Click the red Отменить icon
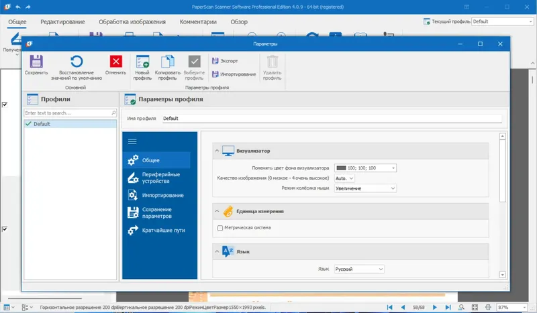537x313 pixels. (x=115, y=62)
